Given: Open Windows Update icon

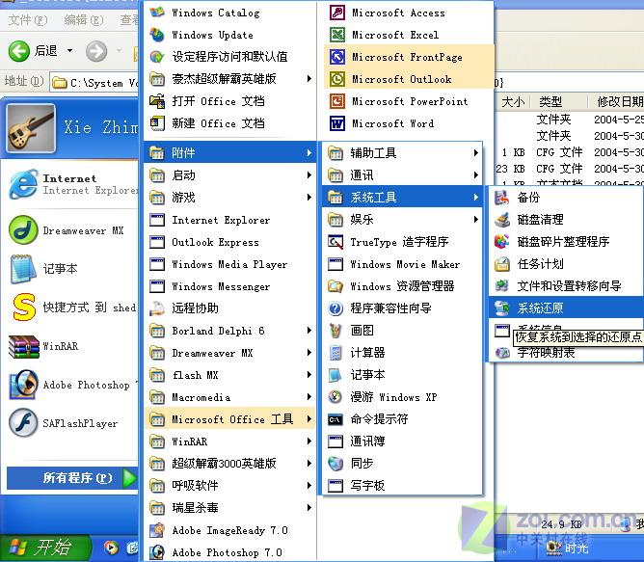Looking at the screenshot, I should click(157, 35).
